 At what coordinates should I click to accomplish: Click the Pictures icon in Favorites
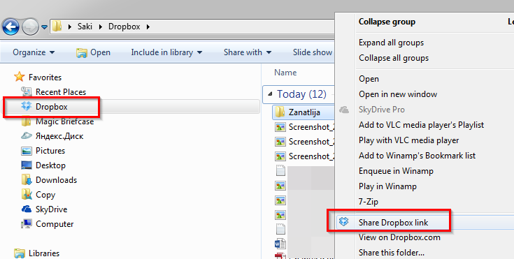click(27, 151)
